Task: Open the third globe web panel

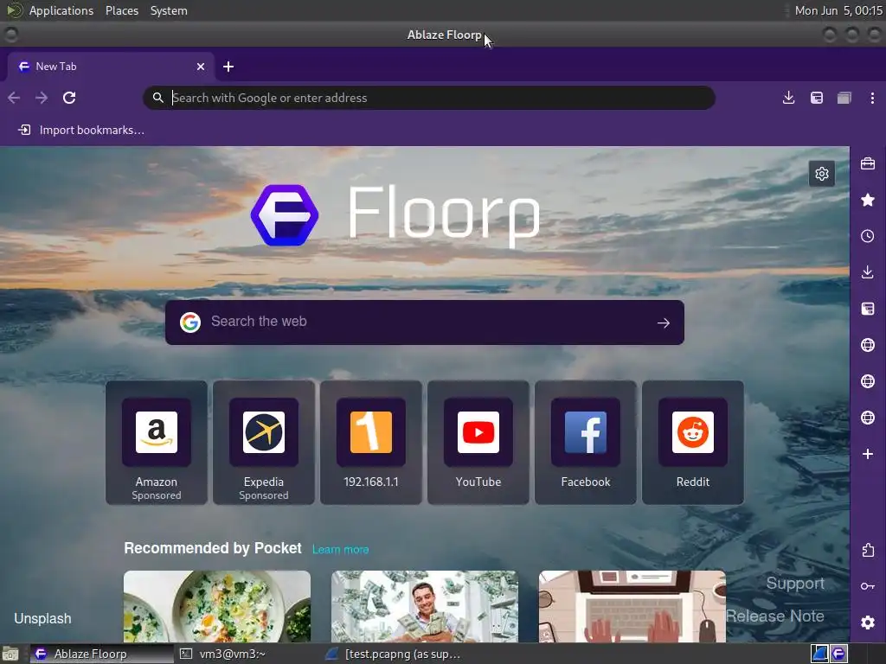Action: [868, 418]
